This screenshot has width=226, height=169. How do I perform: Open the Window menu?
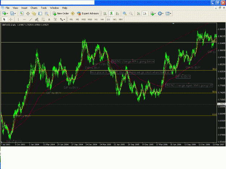(x=54, y=8)
